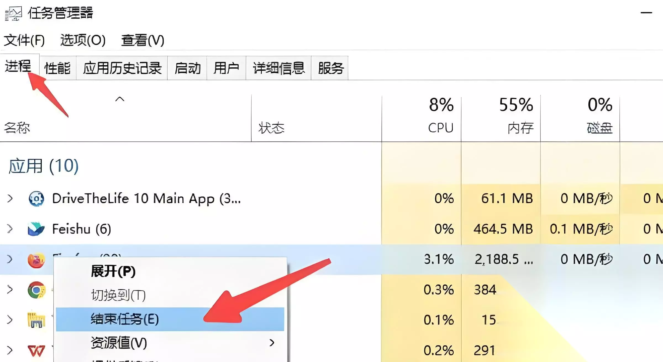Open the 资源值(V) submenu arrow
Viewport: 663px width, 362px height.
click(x=272, y=343)
